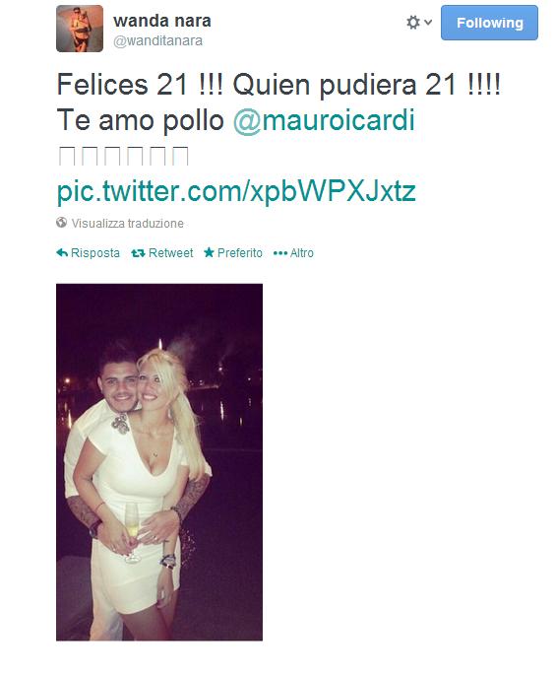Click the Preferito label text
The height and width of the screenshot is (677, 556).
pos(240,252)
